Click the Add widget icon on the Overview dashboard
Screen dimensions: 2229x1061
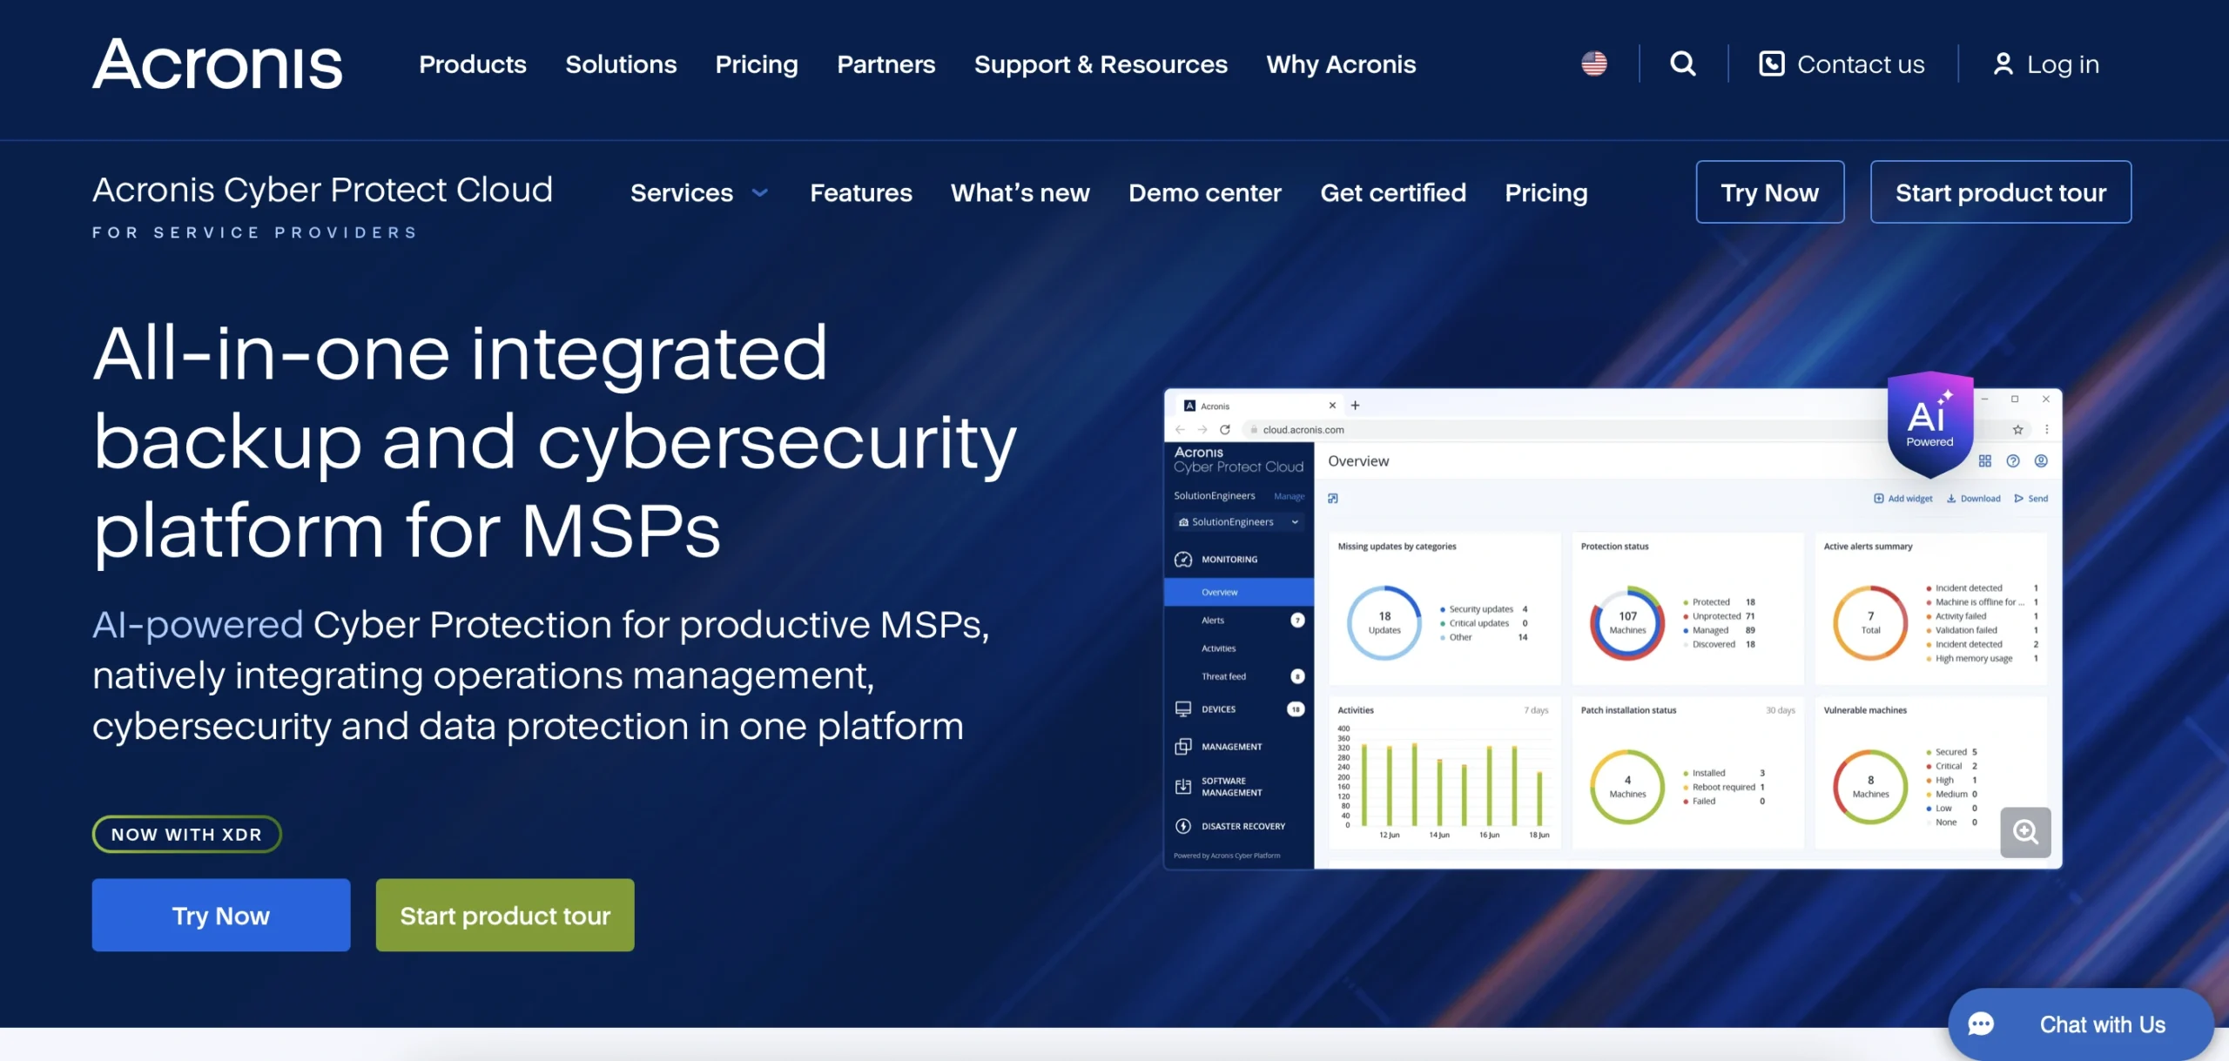(1879, 498)
